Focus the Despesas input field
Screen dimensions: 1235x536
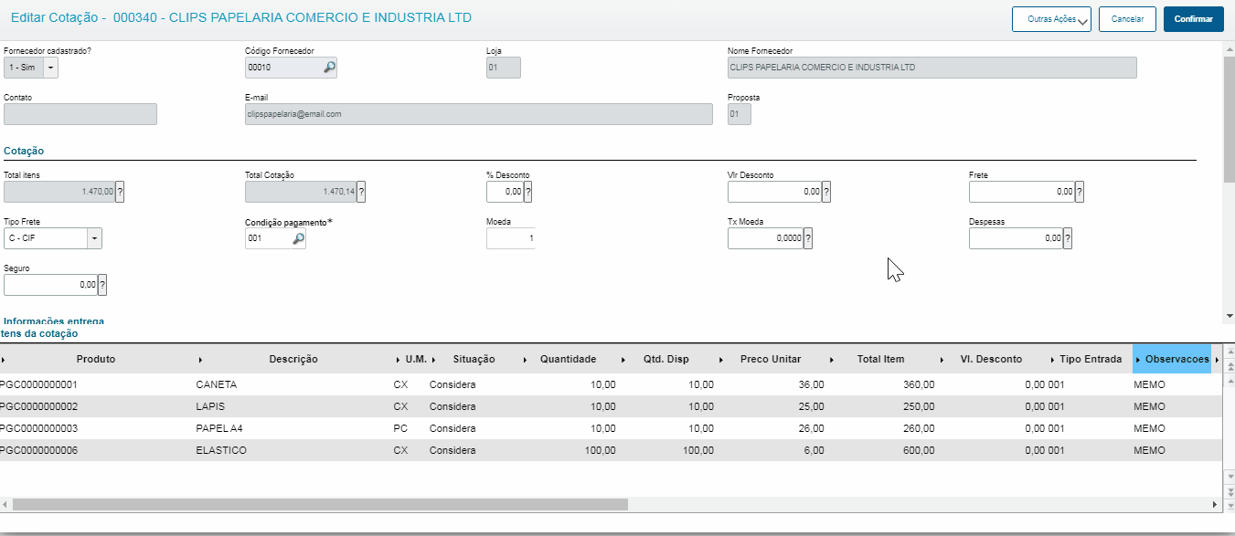[x=1017, y=238]
